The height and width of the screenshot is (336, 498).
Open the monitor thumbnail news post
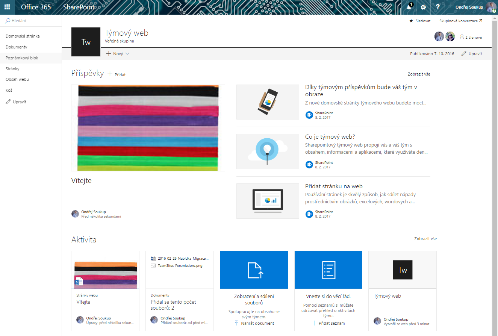pos(268,201)
